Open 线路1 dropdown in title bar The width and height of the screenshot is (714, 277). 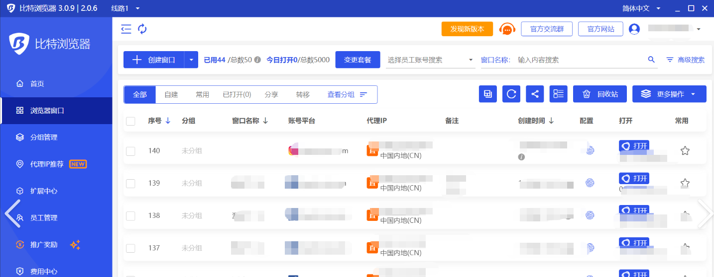click(x=125, y=8)
